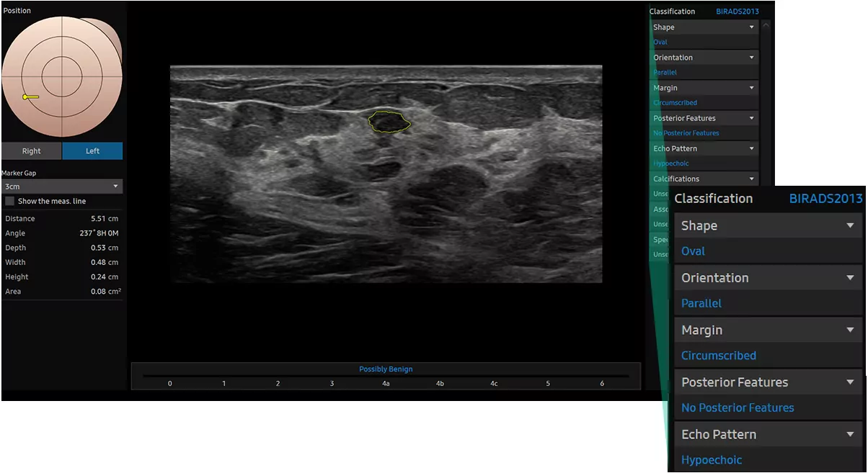Screen dimensions: 868x473
Task: Select category 5 on the BI-RADS scale
Action: 548,384
